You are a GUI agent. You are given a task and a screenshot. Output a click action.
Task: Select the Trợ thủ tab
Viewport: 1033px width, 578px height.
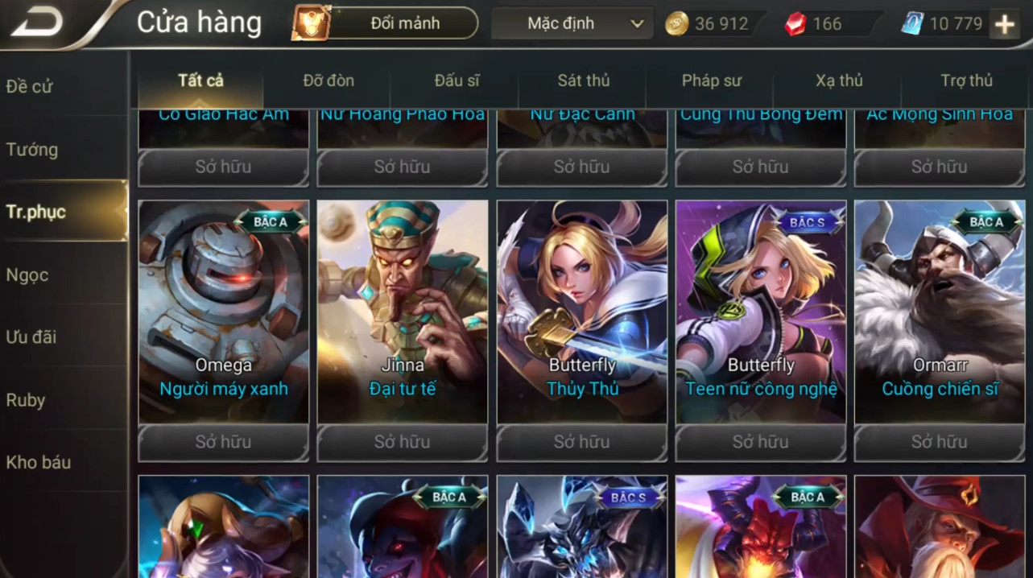point(966,81)
